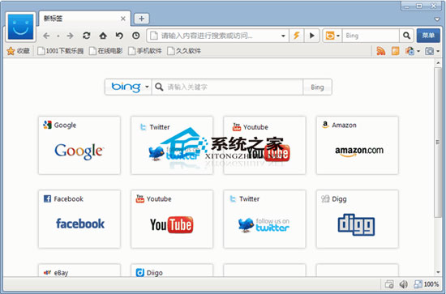Open a new tab with plus button

141,19
